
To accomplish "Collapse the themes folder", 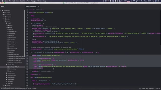I will (x=4, y=21).
